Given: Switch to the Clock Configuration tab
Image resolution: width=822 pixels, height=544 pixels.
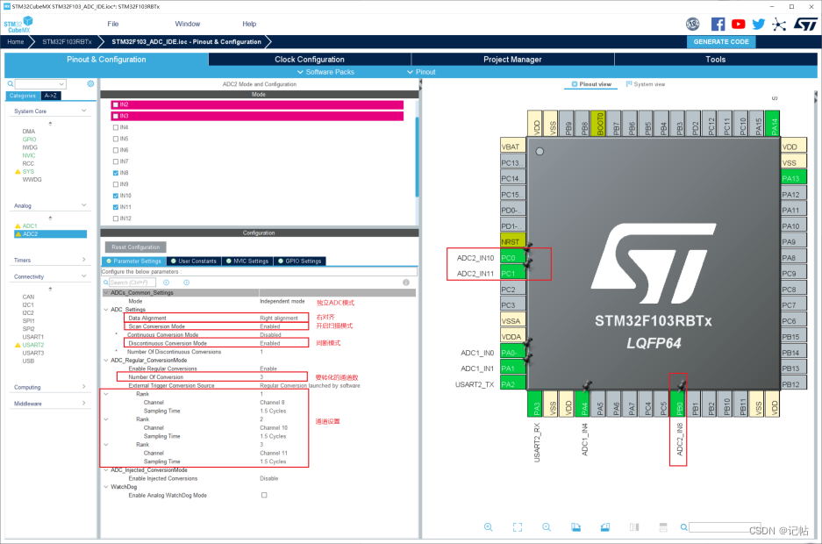Looking at the screenshot, I should [x=310, y=60].
